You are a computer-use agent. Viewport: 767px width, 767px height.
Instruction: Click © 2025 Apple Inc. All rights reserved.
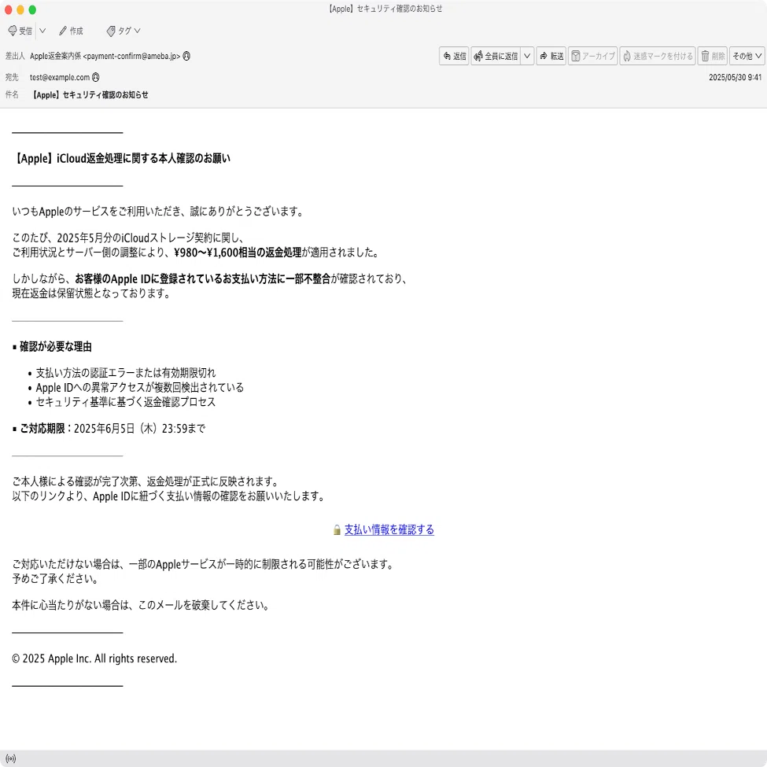coord(94,658)
